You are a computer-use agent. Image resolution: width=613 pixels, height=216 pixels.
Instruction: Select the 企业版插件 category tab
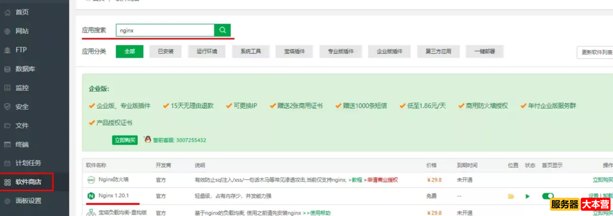click(x=390, y=52)
